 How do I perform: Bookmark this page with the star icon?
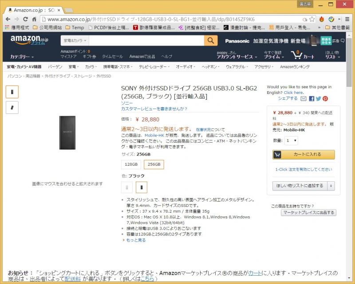312,19
